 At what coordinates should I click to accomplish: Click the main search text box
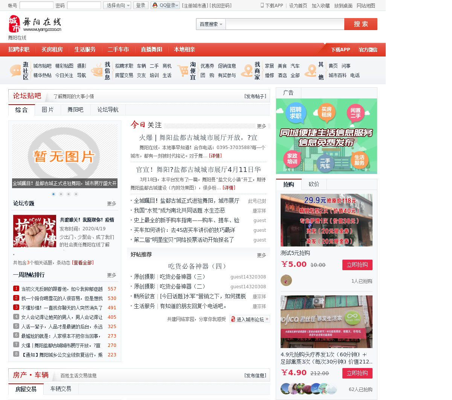285,24
